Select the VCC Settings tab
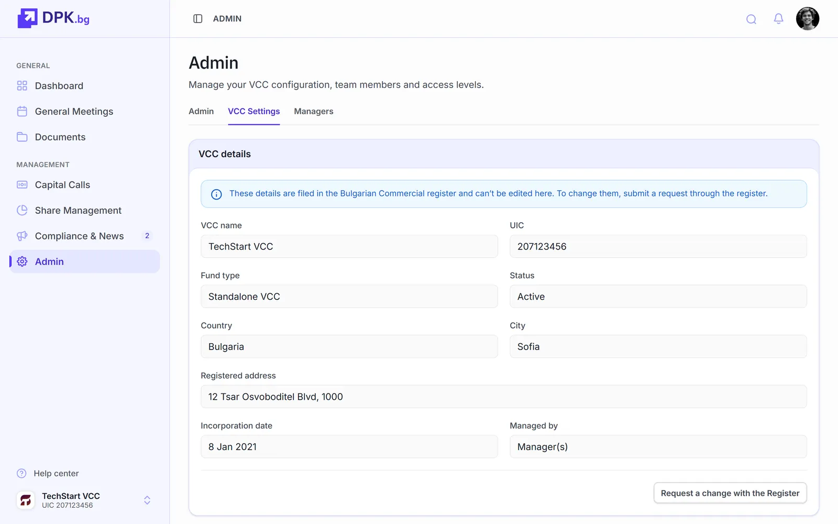838x524 pixels. click(254, 111)
